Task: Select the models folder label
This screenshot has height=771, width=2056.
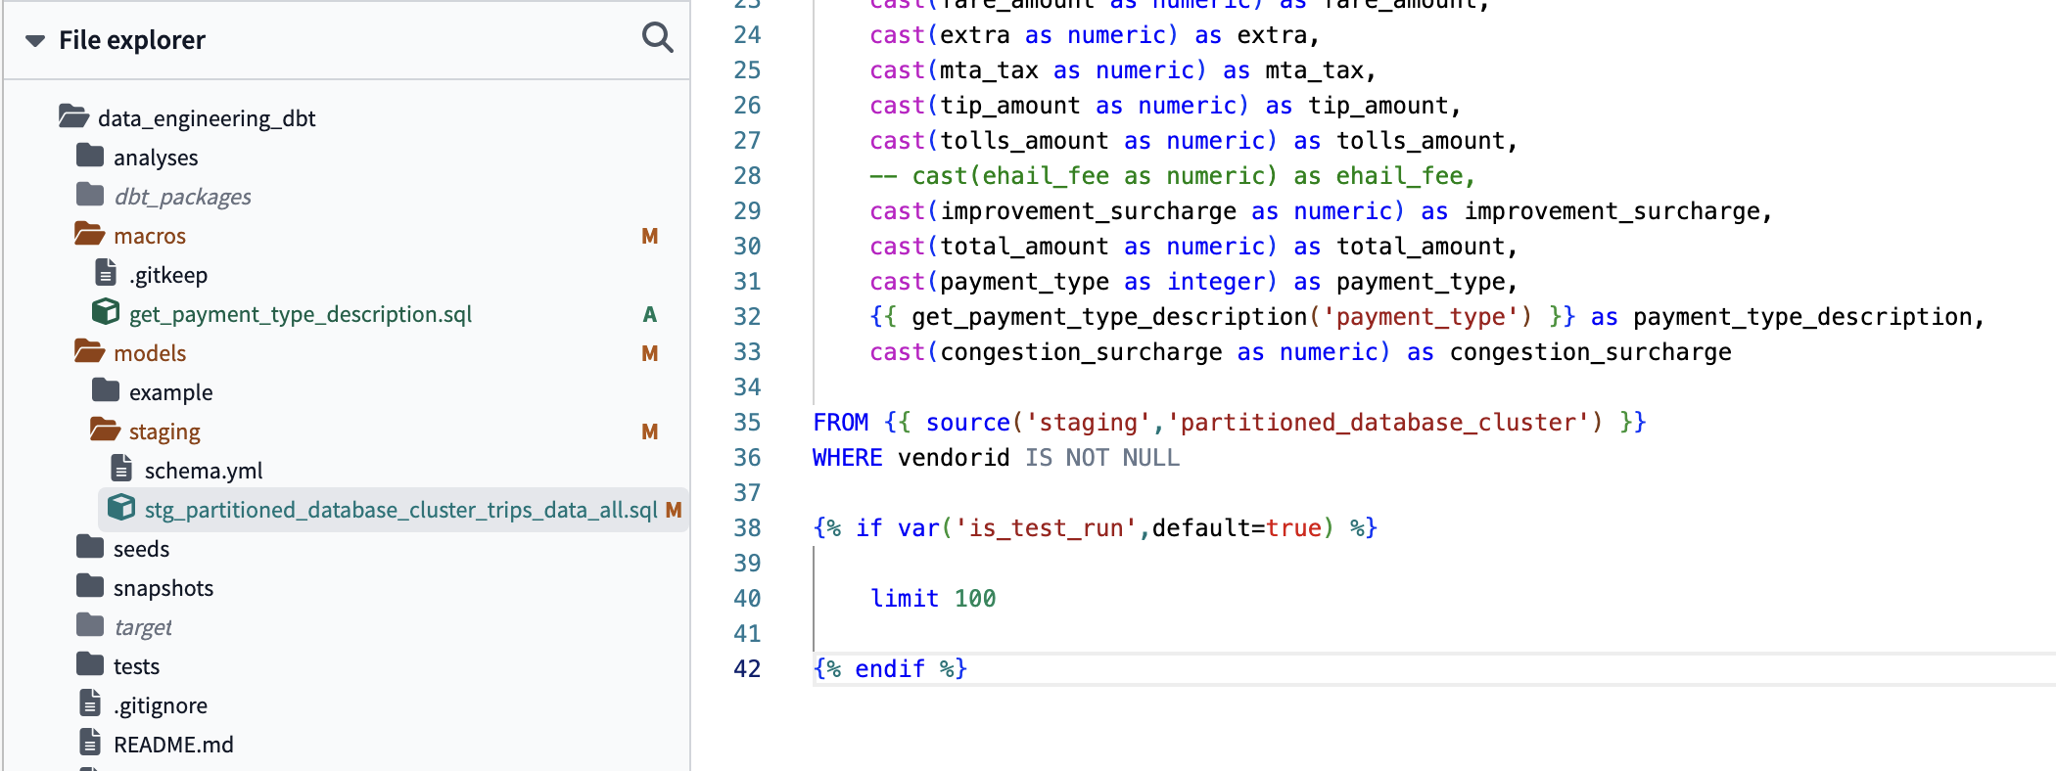Action: coord(150,353)
